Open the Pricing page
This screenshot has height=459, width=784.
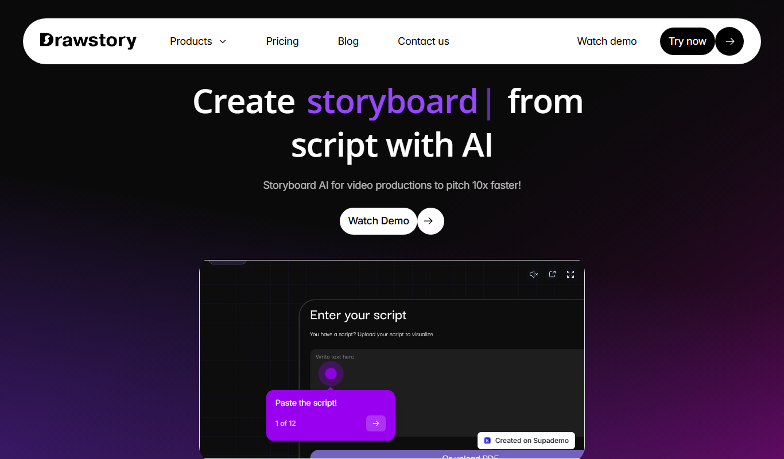click(282, 41)
